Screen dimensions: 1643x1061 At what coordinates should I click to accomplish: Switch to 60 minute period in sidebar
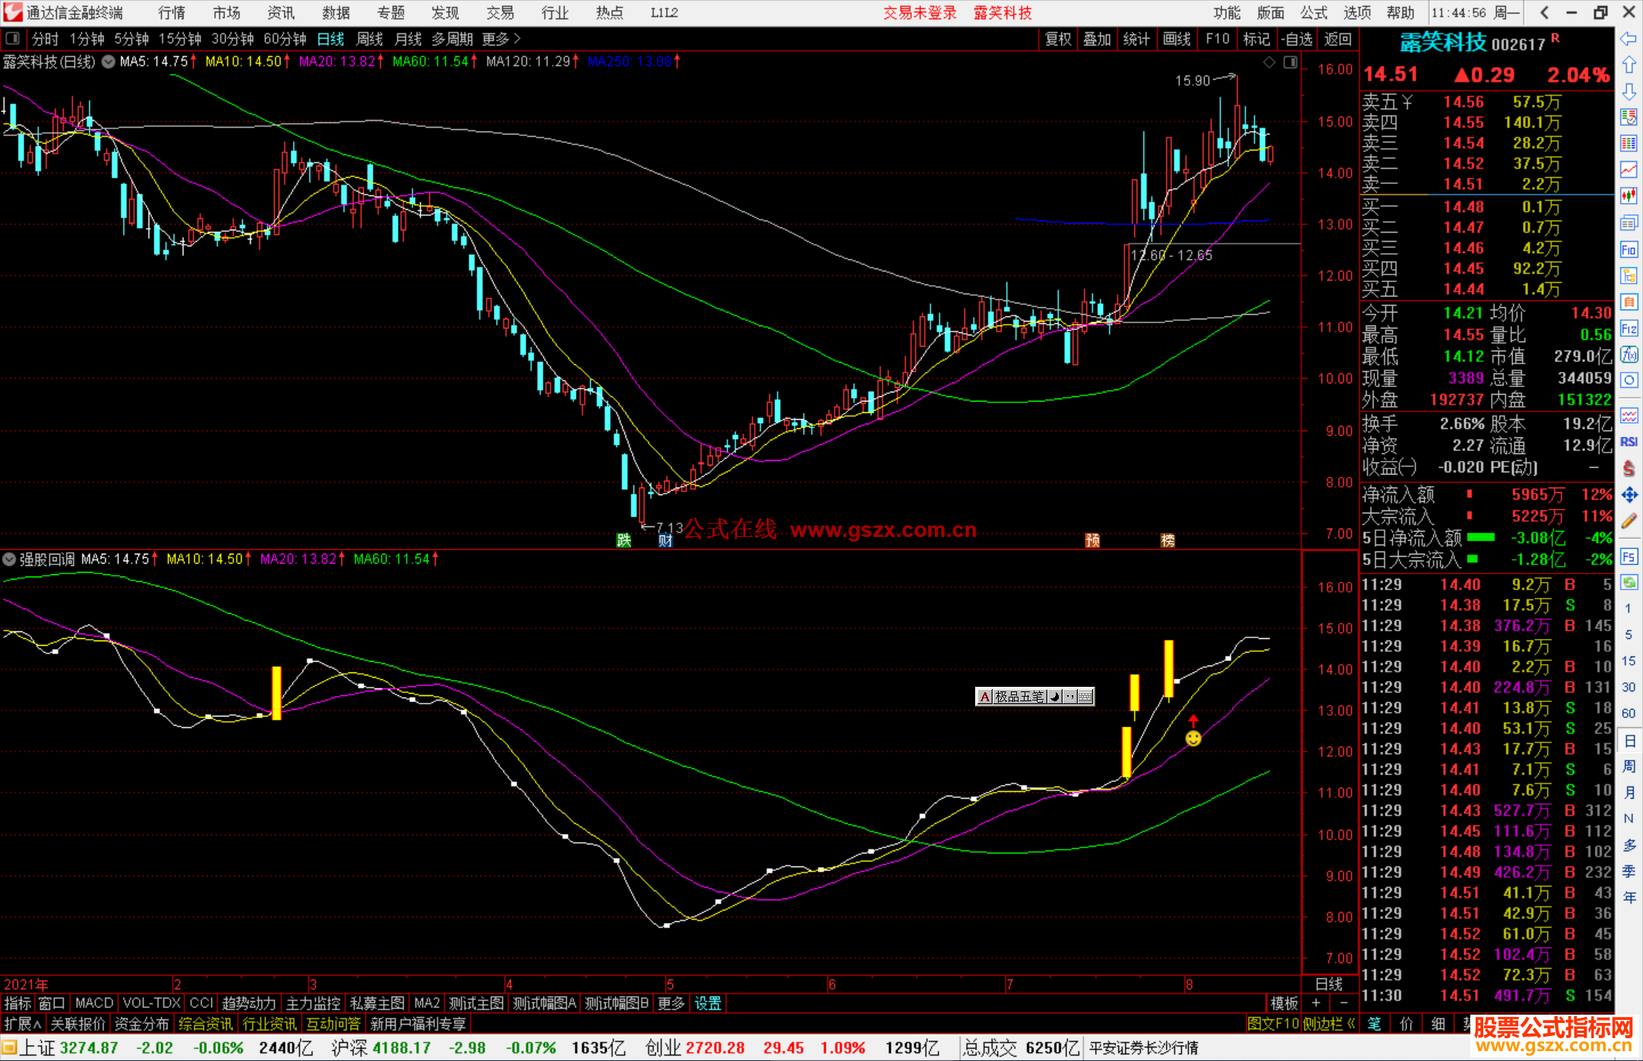(x=1629, y=713)
